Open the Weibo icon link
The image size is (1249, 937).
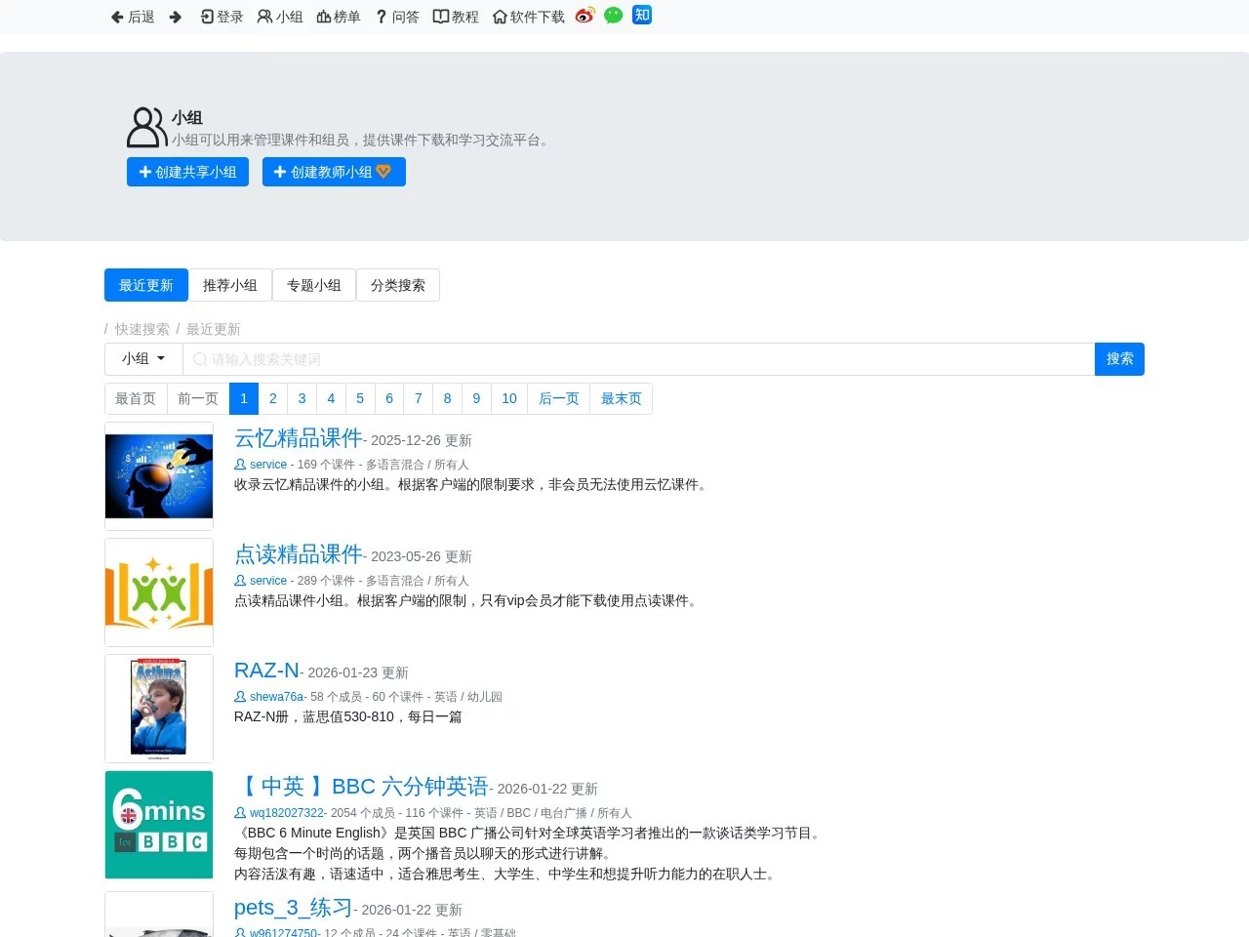coord(584,16)
